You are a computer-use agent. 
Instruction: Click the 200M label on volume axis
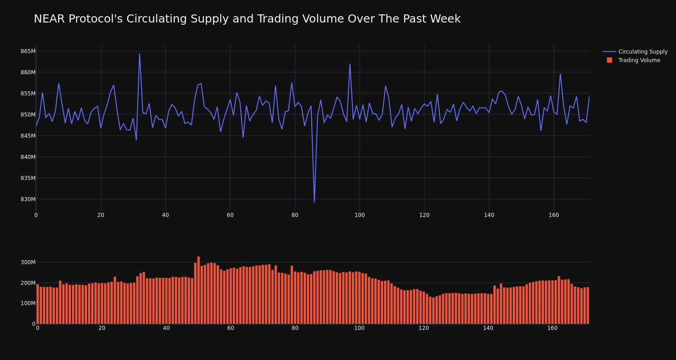coord(28,283)
